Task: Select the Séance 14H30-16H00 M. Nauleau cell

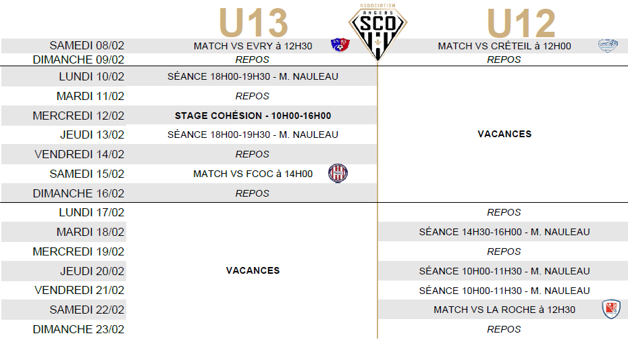Action: point(504,232)
